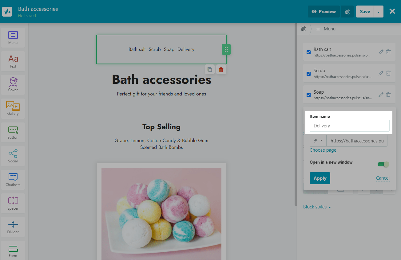The image size is (401, 260).
Task: Click Soap in the page menu
Action: 169,49
